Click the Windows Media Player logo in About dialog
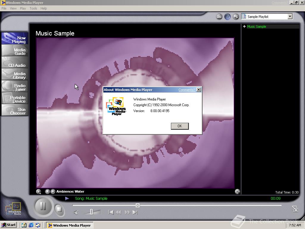 pyautogui.click(x=116, y=106)
